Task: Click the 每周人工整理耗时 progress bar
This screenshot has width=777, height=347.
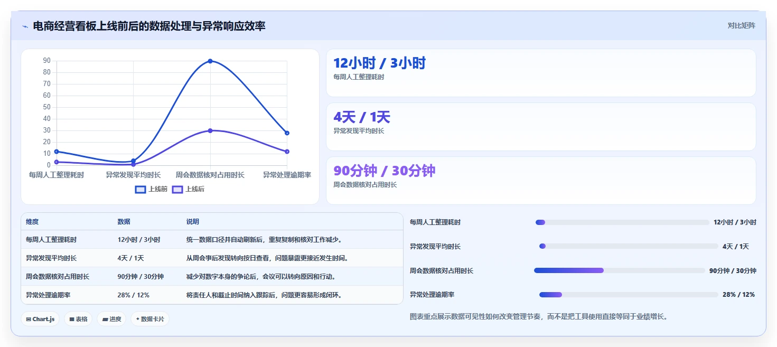Action: [x=622, y=222]
